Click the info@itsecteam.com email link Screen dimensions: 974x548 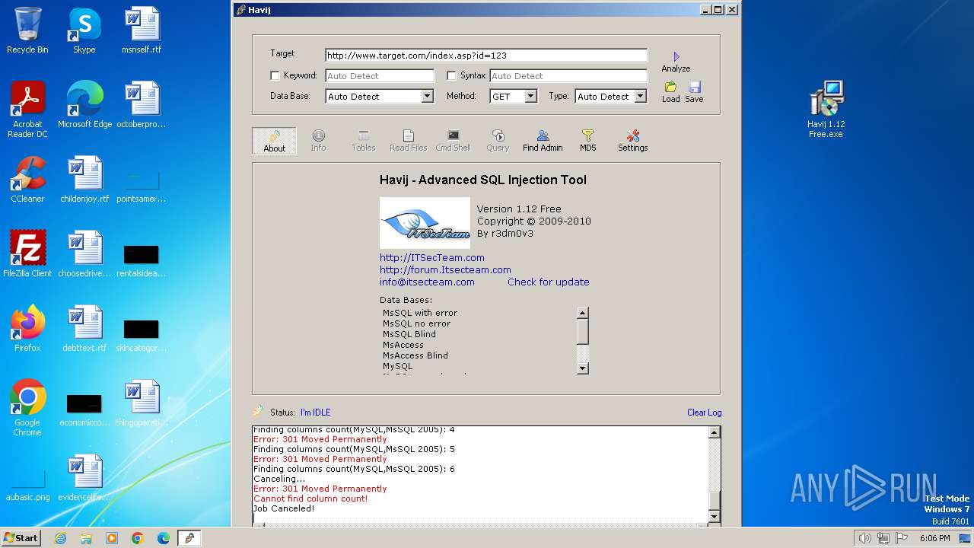click(x=427, y=282)
